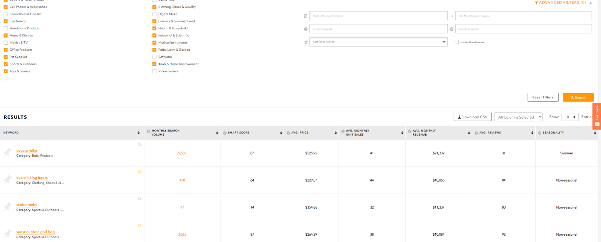
Task: Click the orange Search button
Action: click(x=578, y=97)
